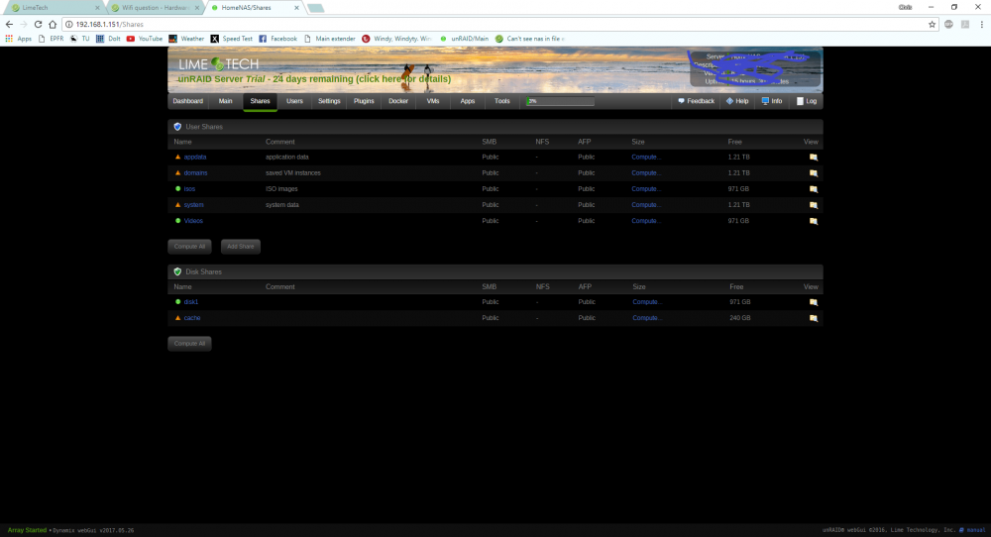The height and width of the screenshot is (537, 991).
Task: Reload the page with the refresh icon
Action: 38,24
